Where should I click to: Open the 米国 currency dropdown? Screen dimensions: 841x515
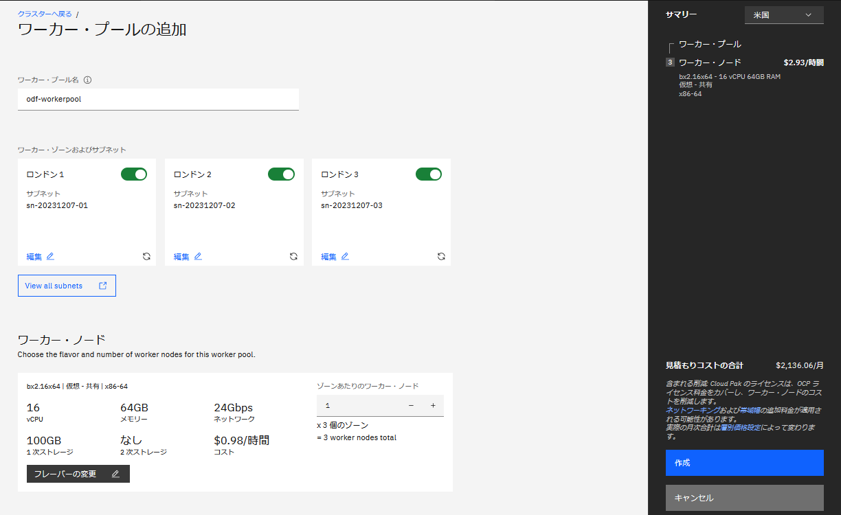784,15
